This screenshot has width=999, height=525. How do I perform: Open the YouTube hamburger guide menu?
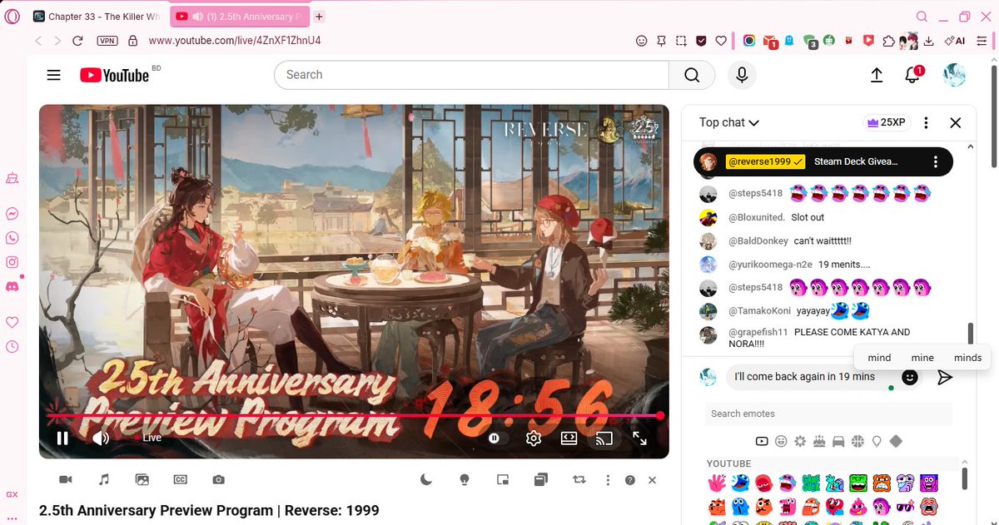54,75
